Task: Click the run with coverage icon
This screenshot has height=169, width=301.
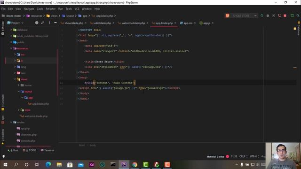Action: tap(274, 15)
